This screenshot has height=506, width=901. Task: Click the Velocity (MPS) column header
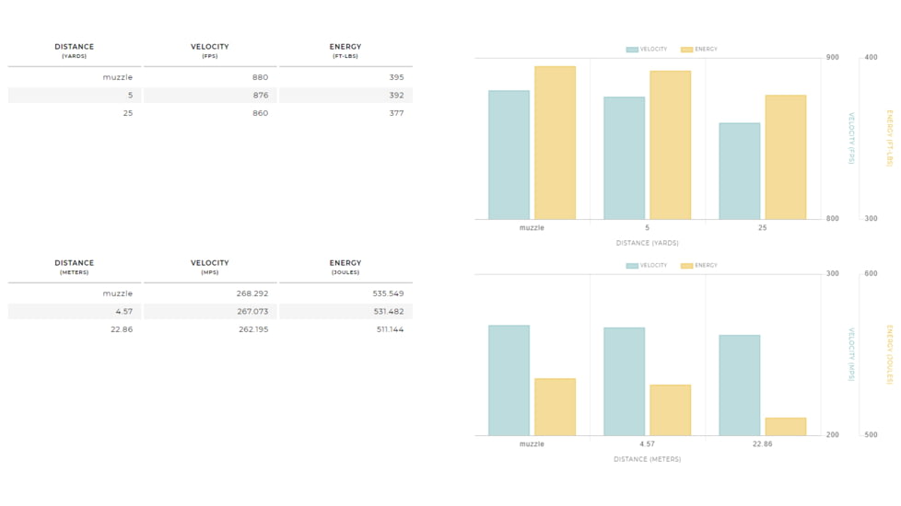(x=209, y=267)
